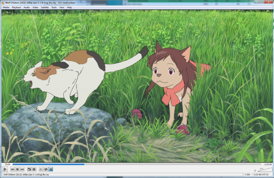Toggle fullscreen video mode icon
This screenshot has height=178, width=274.
point(29,169)
